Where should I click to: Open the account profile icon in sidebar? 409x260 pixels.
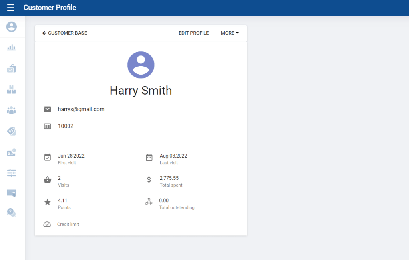[x=12, y=27]
